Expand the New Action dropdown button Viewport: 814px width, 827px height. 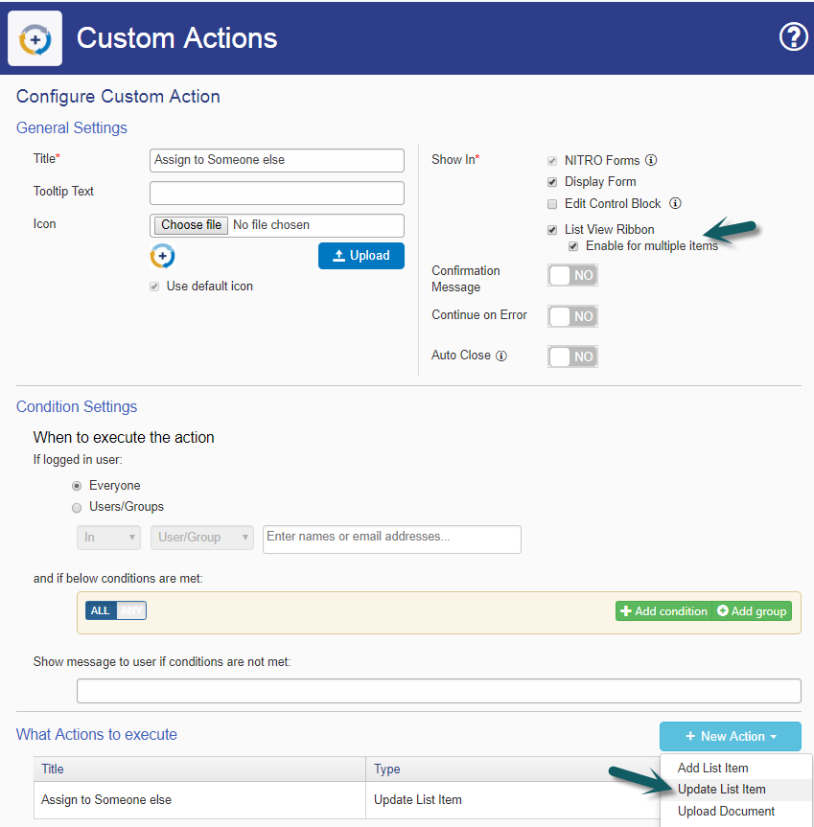click(731, 736)
